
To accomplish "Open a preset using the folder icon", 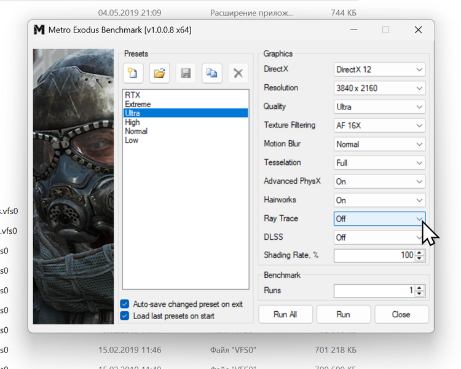I will click(x=159, y=73).
